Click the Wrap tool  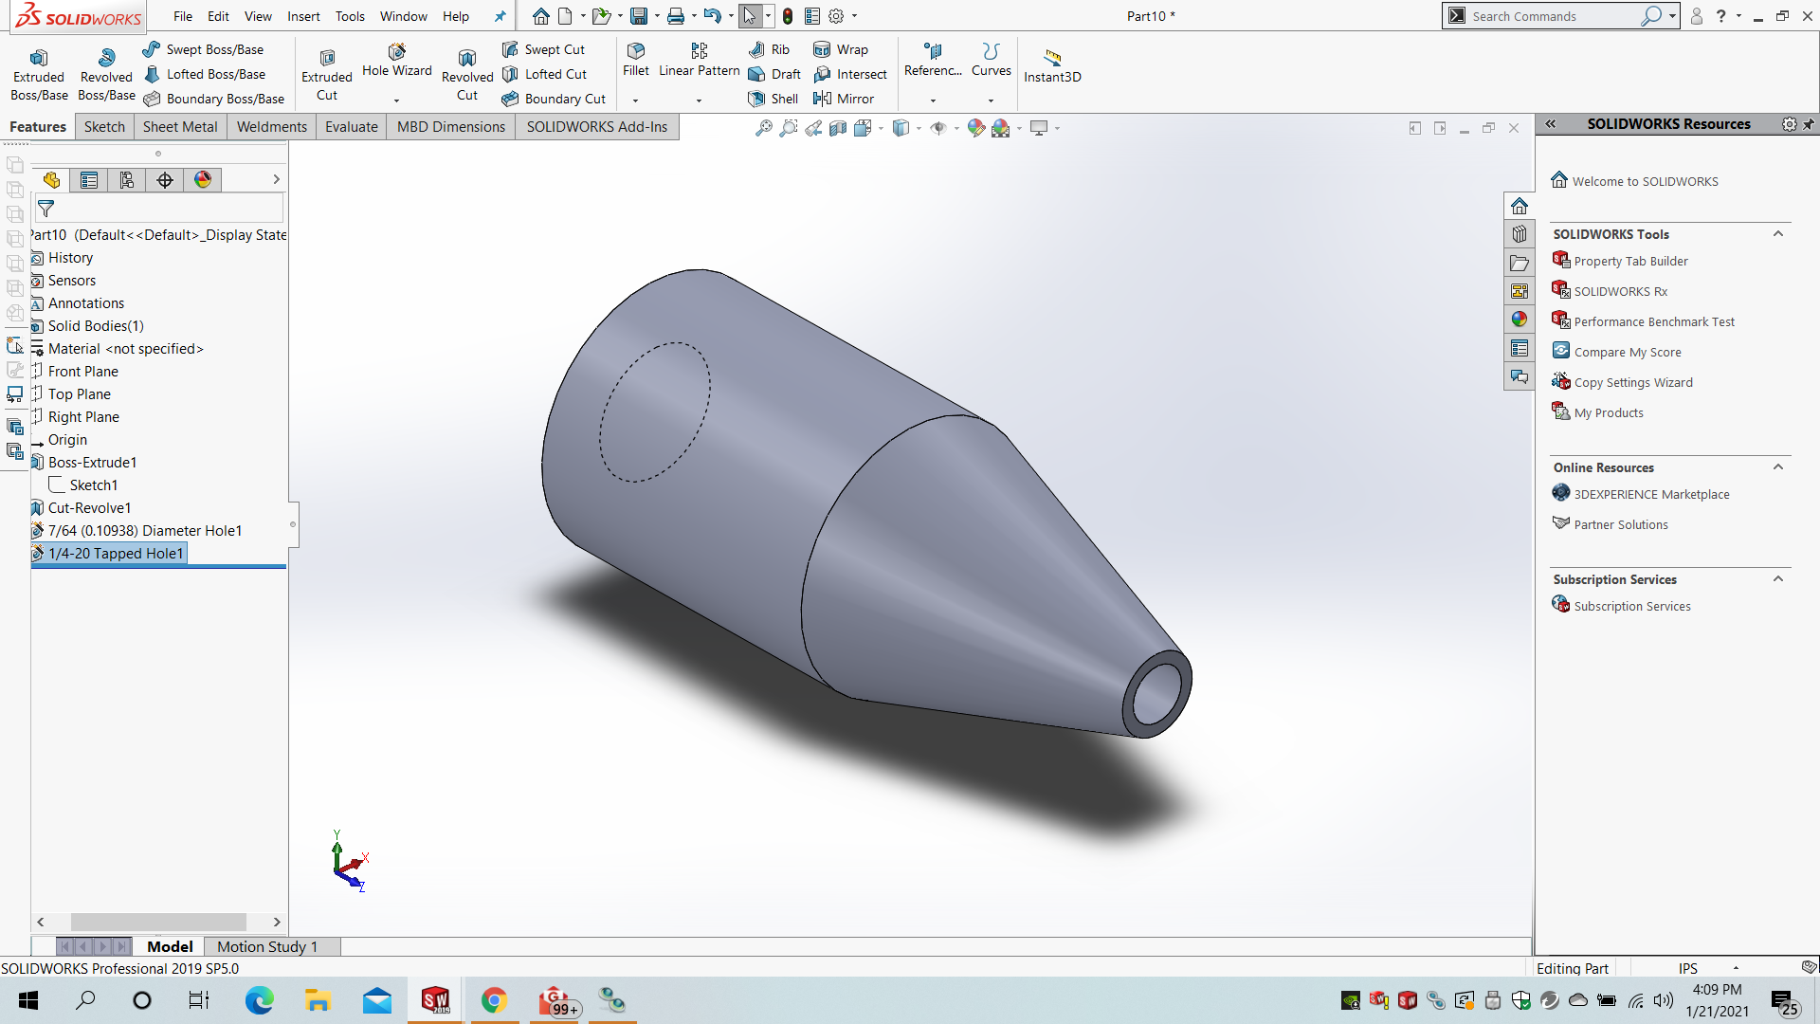(841, 49)
